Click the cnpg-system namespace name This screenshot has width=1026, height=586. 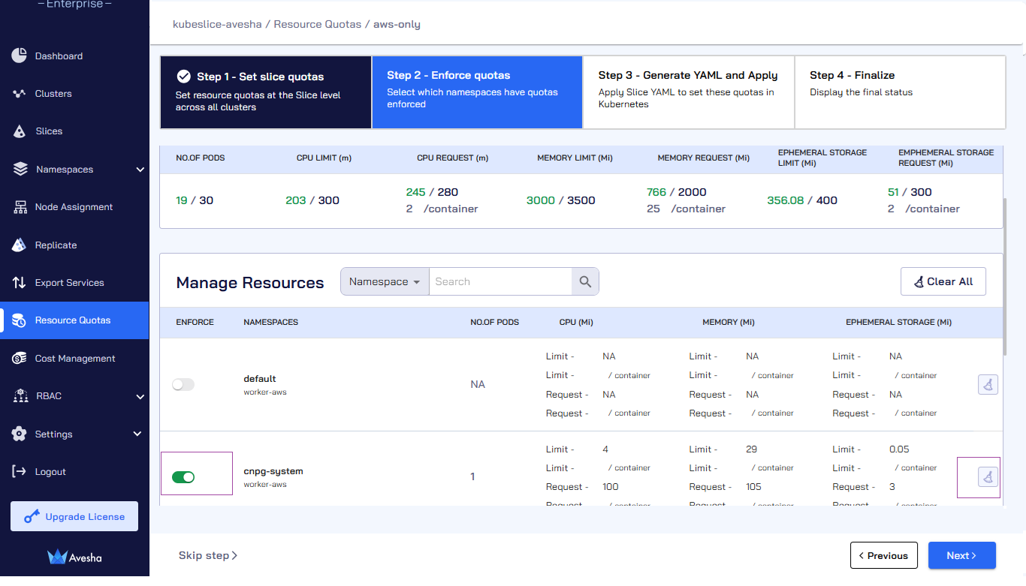[273, 471]
